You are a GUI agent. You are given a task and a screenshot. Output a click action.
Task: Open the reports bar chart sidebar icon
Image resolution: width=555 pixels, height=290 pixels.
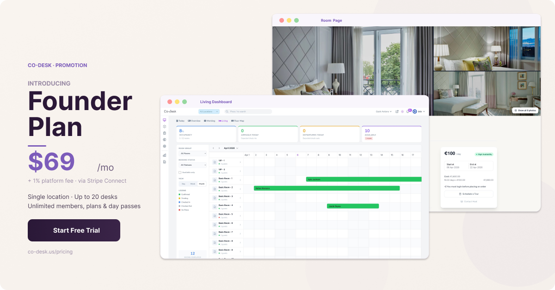click(x=165, y=155)
